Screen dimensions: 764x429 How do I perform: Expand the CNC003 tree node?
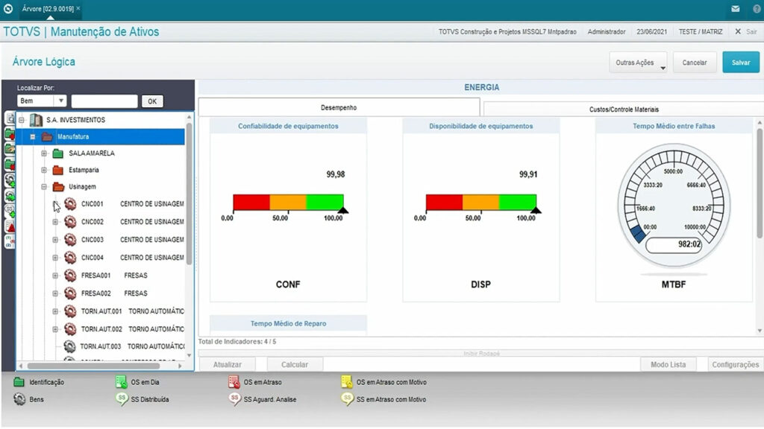tap(55, 240)
